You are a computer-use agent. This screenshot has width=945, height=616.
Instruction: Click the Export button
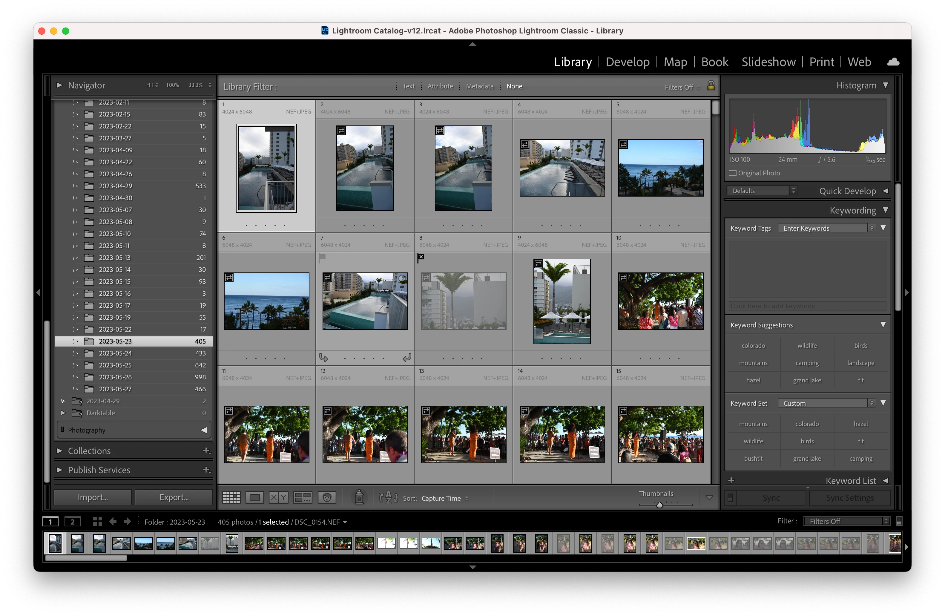pyautogui.click(x=174, y=497)
